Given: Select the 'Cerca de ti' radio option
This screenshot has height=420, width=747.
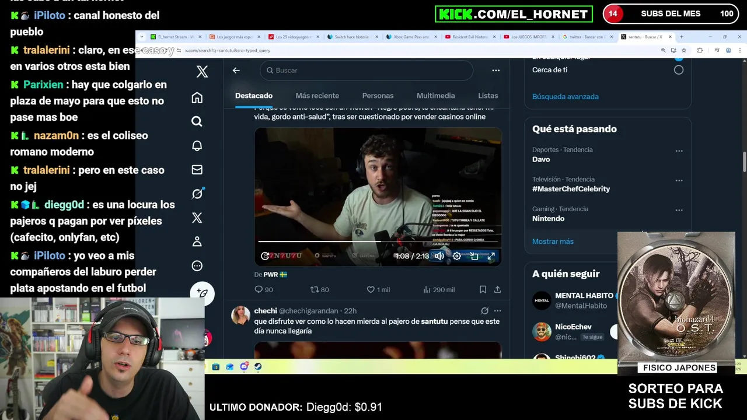Looking at the screenshot, I should point(678,70).
